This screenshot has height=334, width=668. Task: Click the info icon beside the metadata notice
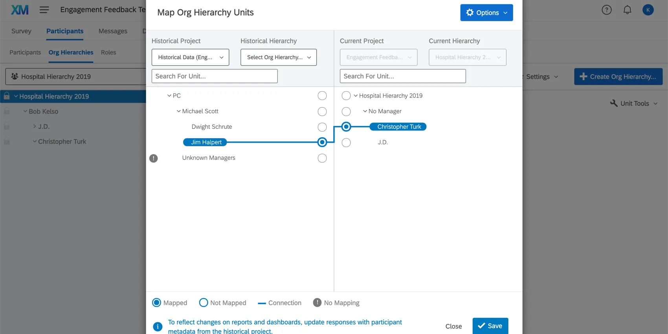click(158, 327)
